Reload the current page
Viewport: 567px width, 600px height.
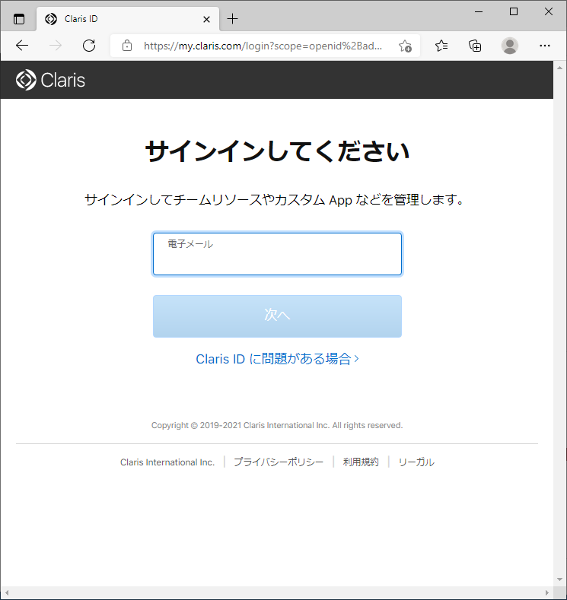(89, 46)
